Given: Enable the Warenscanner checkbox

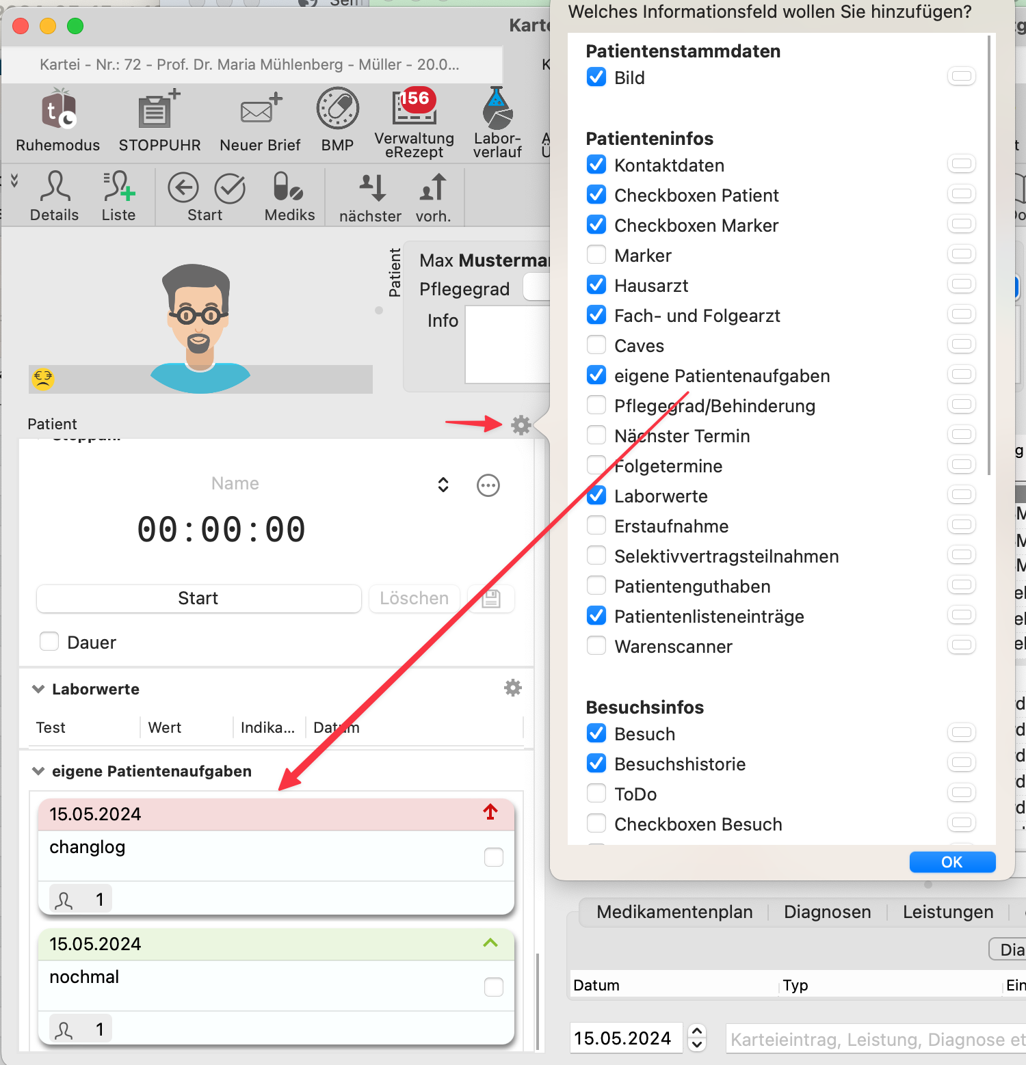Looking at the screenshot, I should point(596,645).
